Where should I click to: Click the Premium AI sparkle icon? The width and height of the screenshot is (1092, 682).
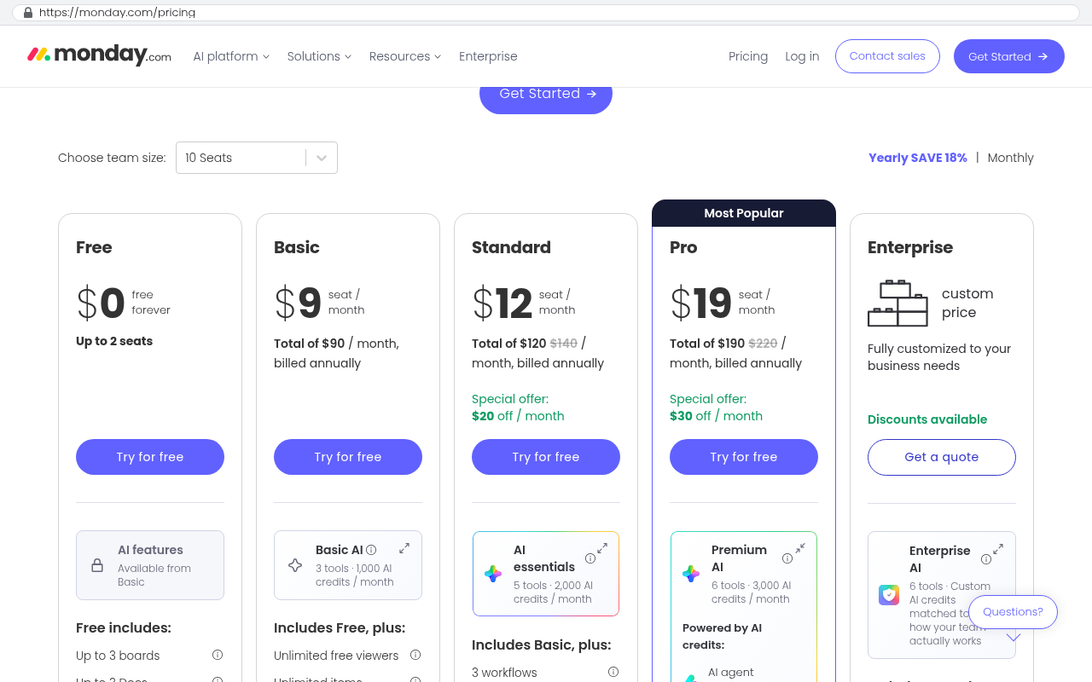click(691, 574)
